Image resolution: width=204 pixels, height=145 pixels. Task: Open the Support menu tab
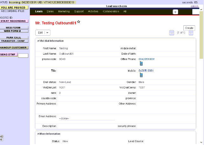[79, 11]
